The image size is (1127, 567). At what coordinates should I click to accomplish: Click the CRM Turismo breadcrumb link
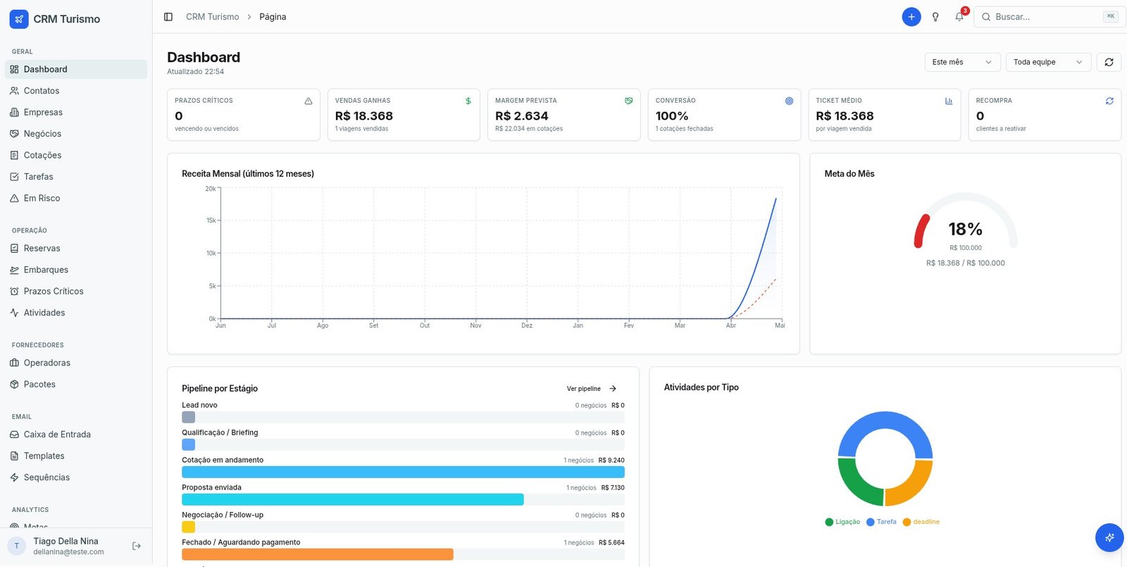pos(213,17)
